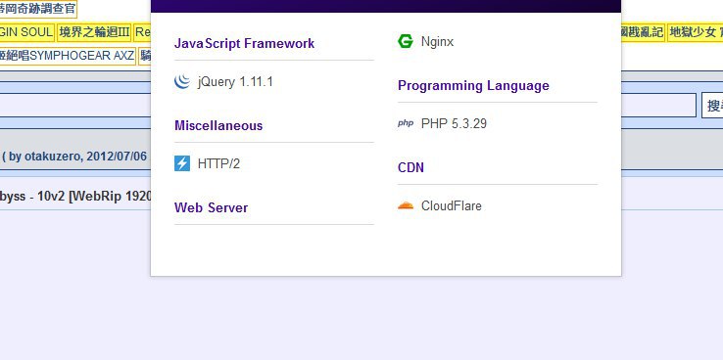The image size is (723, 360).
Task: Click the green Nginx logo icon
Action: (406, 41)
